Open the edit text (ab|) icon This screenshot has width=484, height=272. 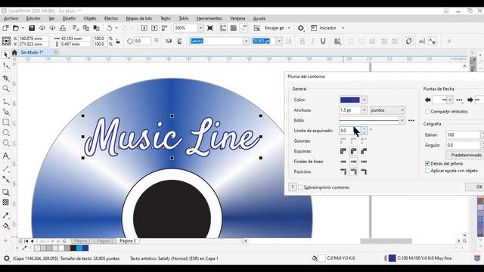[x=422, y=41]
